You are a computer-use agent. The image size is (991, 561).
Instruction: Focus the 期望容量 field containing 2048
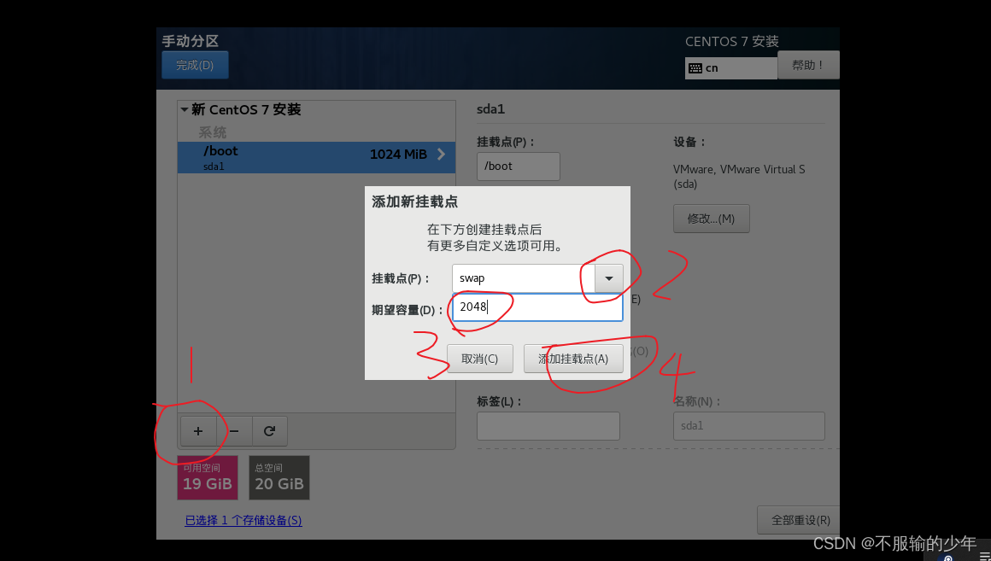[x=538, y=307]
